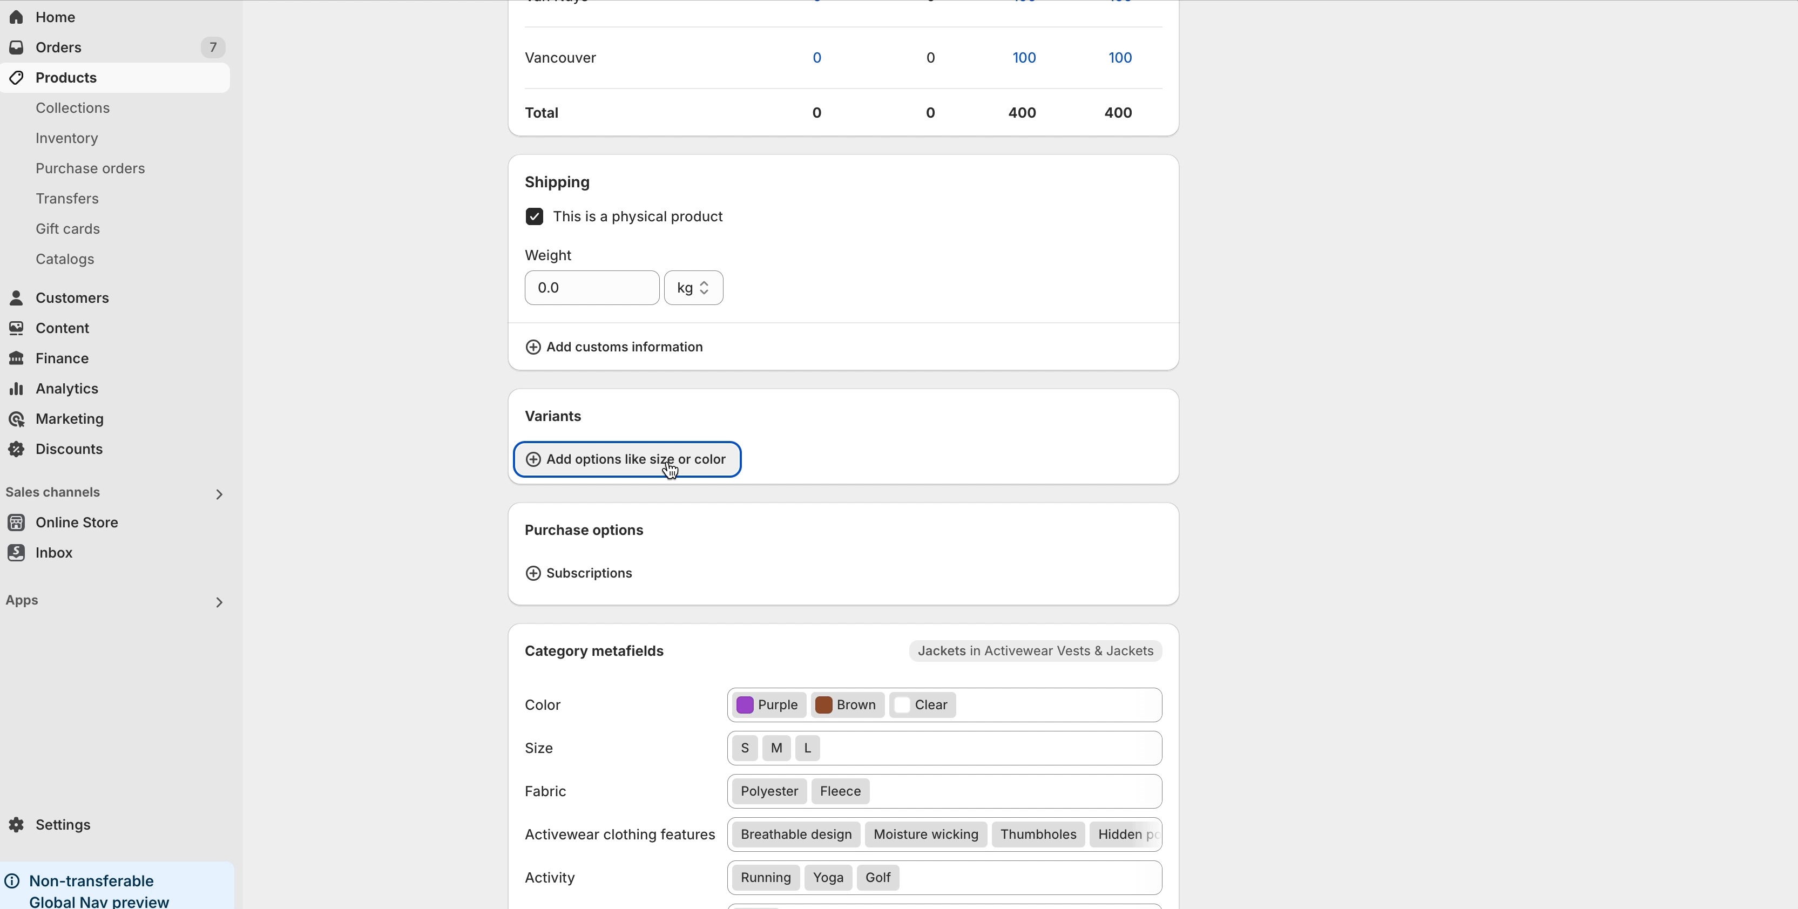Click Vancouver's available quantity link 100

click(x=1024, y=58)
